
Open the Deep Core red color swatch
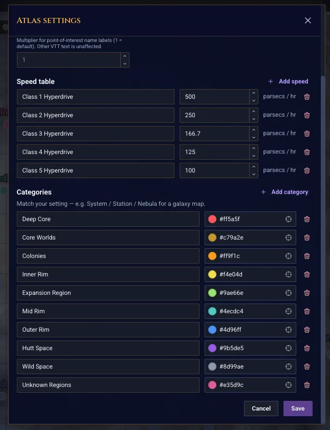coord(212,219)
